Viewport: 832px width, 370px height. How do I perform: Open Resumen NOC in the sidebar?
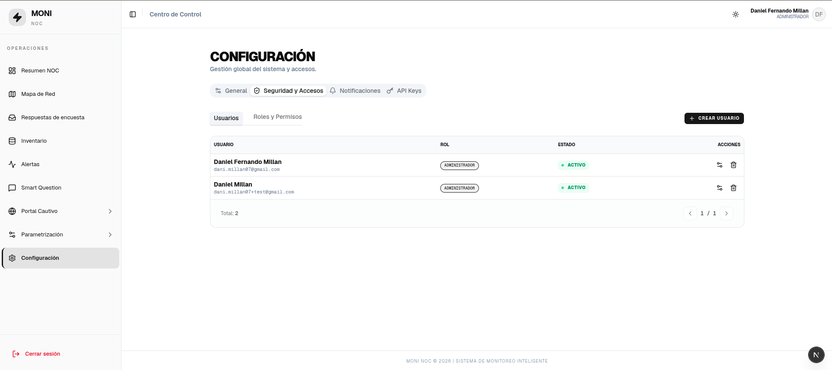(x=61, y=71)
